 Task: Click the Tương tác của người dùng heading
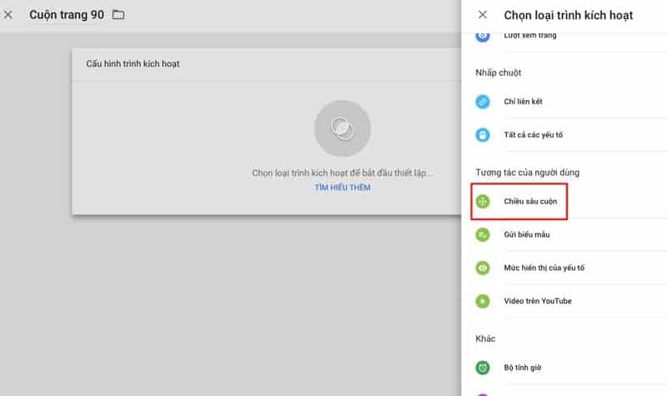(528, 173)
